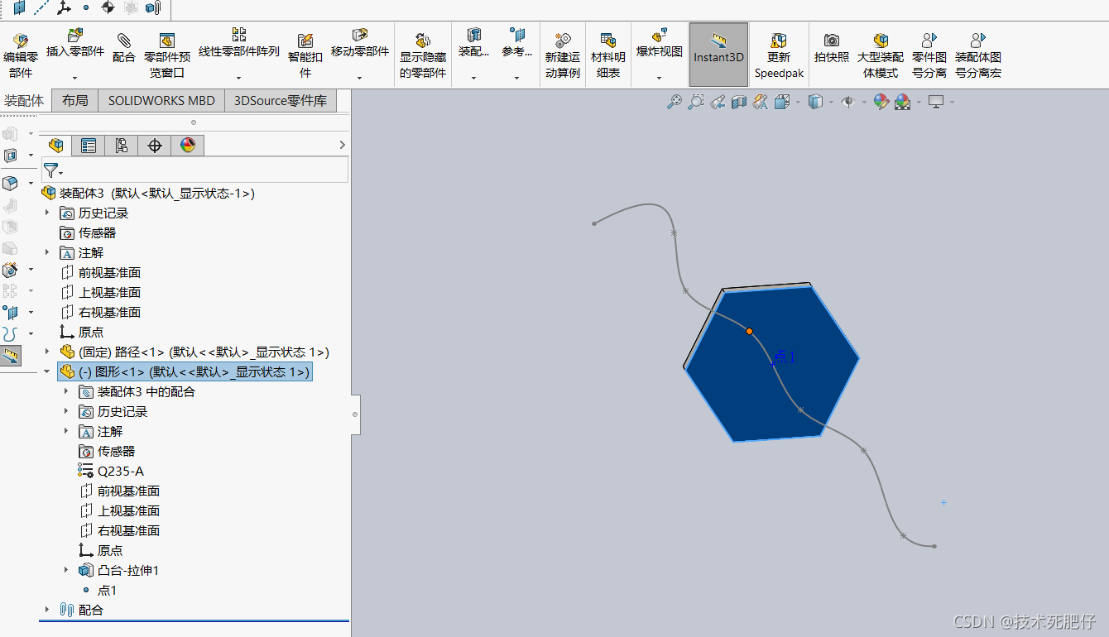Open 爆炸视图 dropdown arrow
Image resolution: width=1109 pixels, height=637 pixels.
pos(660,78)
